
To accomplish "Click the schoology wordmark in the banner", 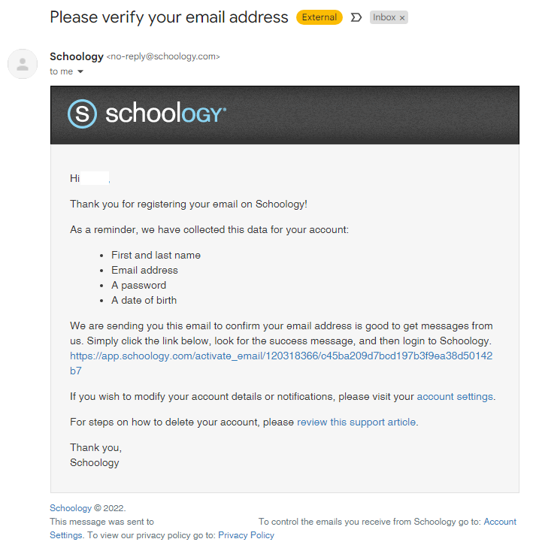I will [x=165, y=114].
